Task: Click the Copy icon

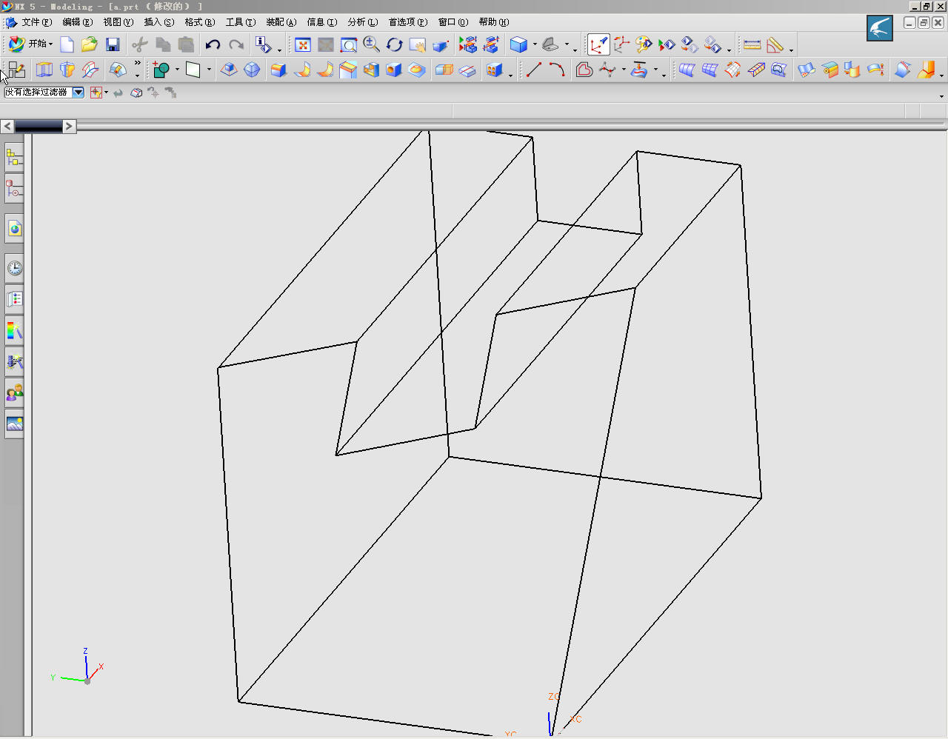Action: tap(163, 44)
